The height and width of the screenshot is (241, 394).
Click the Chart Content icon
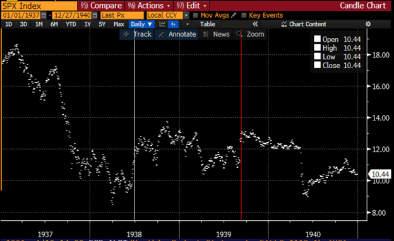tap(284, 24)
